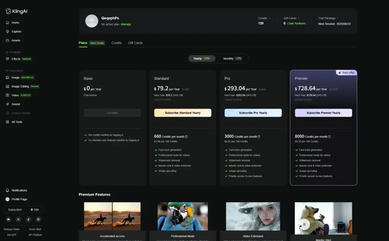Click the KlingAI logo
Viewport: 389px width, 241px height.
pyautogui.click(x=16, y=11)
